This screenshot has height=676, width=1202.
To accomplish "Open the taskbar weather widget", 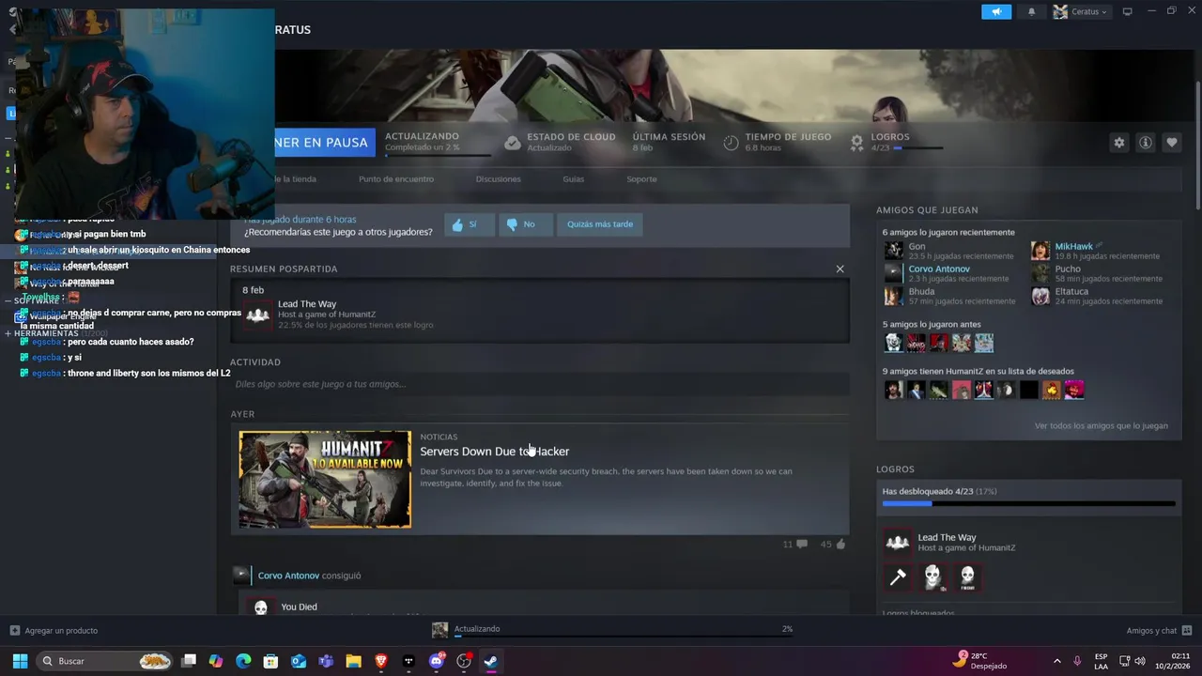I will point(980,661).
